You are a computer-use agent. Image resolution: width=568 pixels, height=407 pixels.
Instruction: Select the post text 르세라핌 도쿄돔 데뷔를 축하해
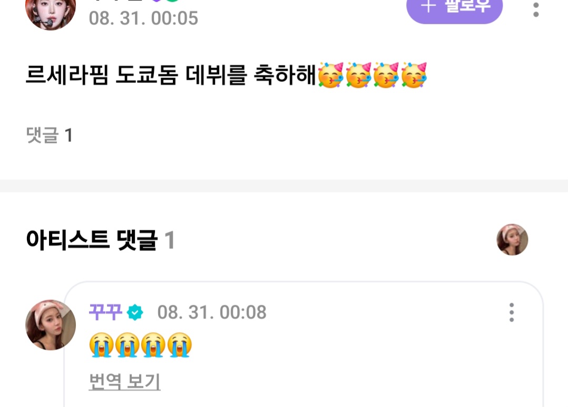pyautogui.click(x=171, y=75)
